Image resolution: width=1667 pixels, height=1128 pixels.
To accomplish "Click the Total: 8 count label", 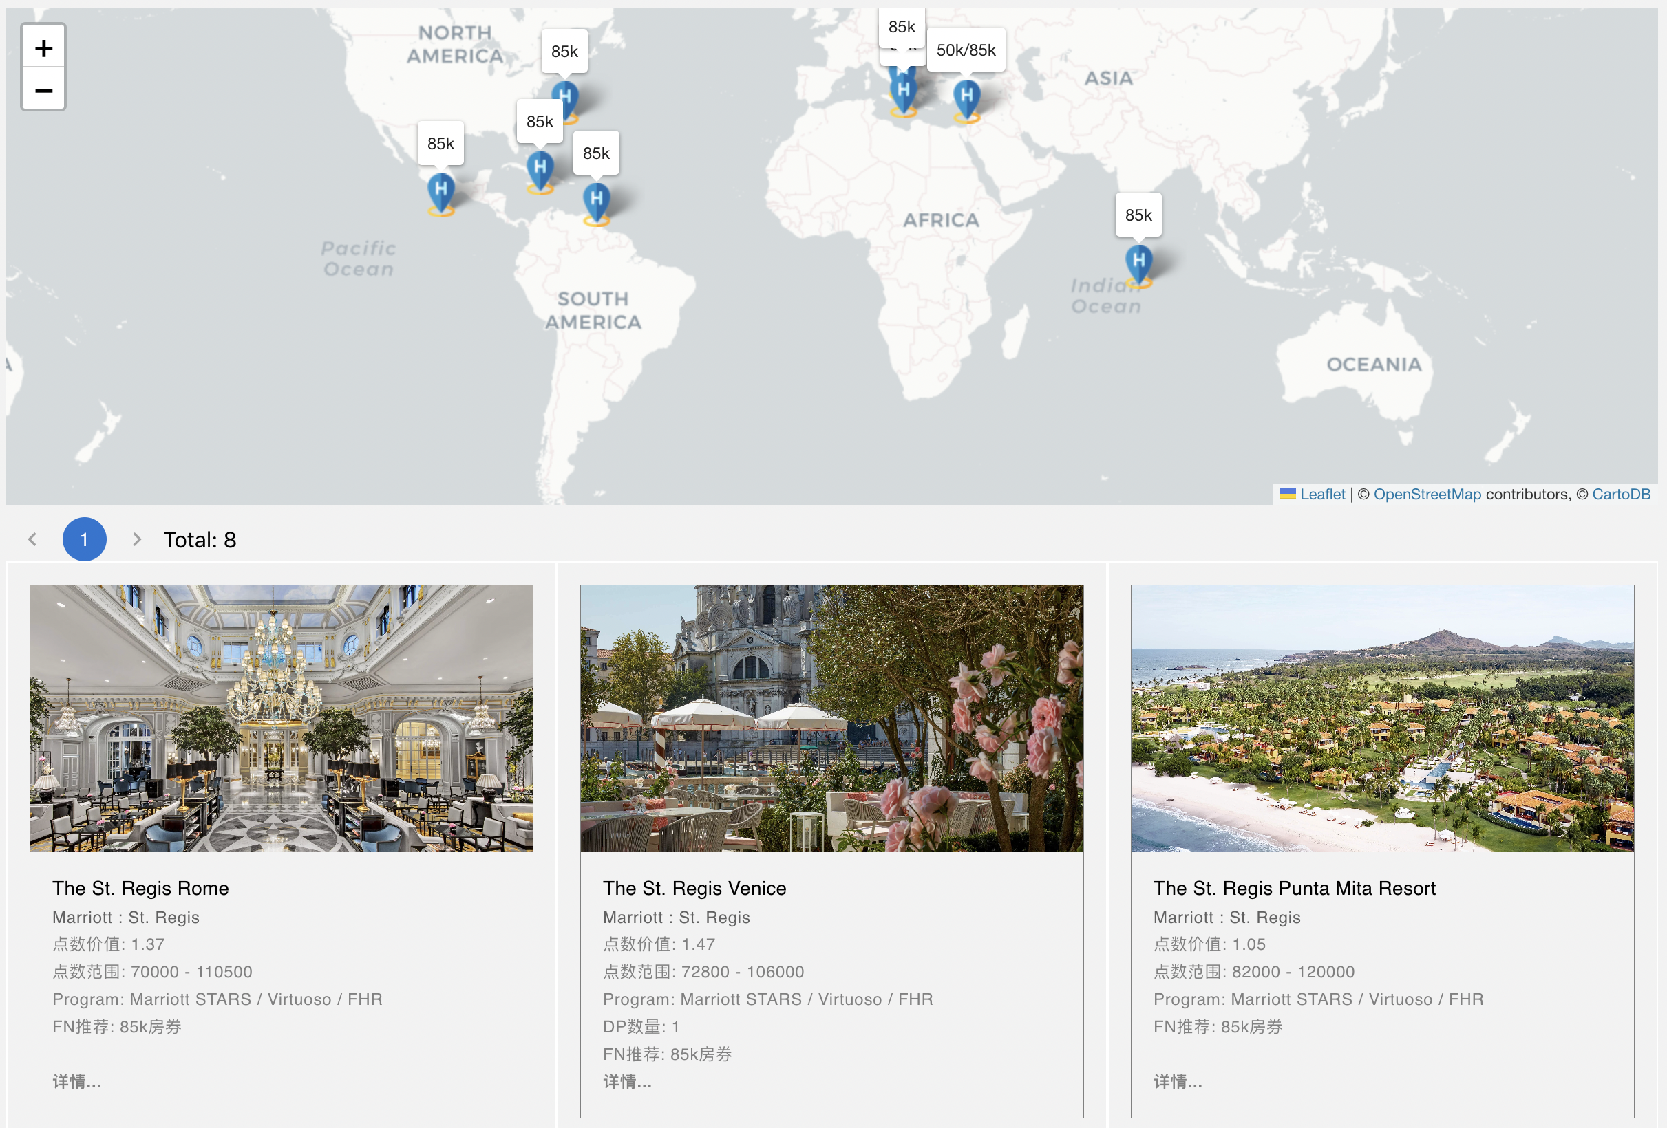I will pos(200,540).
